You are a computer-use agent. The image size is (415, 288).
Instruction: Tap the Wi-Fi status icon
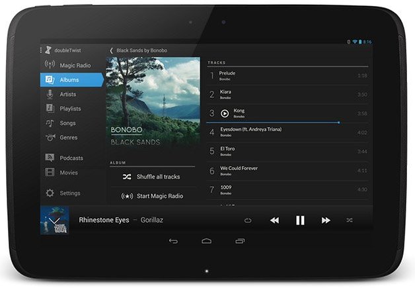click(355, 42)
